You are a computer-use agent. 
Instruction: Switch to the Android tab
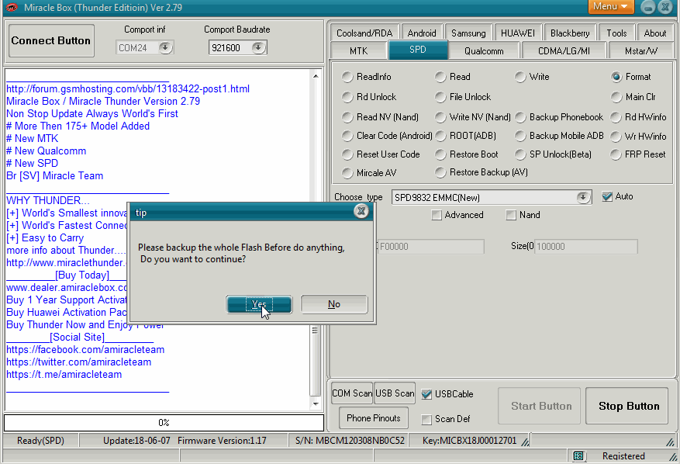(422, 33)
